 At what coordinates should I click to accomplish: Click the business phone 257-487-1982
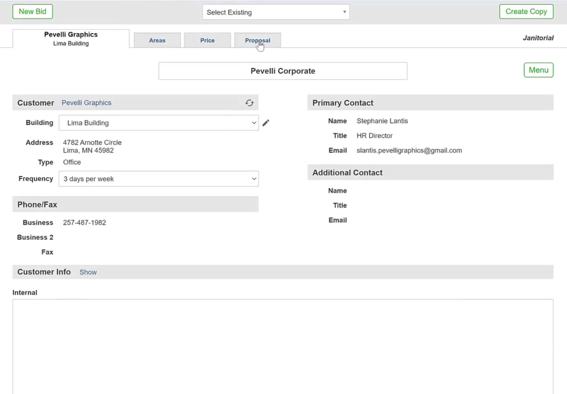pos(84,223)
